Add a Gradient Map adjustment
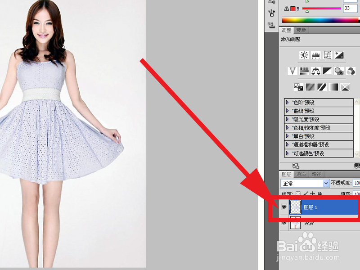The height and width of the screenshot is (270, 360). click(333, 87)
